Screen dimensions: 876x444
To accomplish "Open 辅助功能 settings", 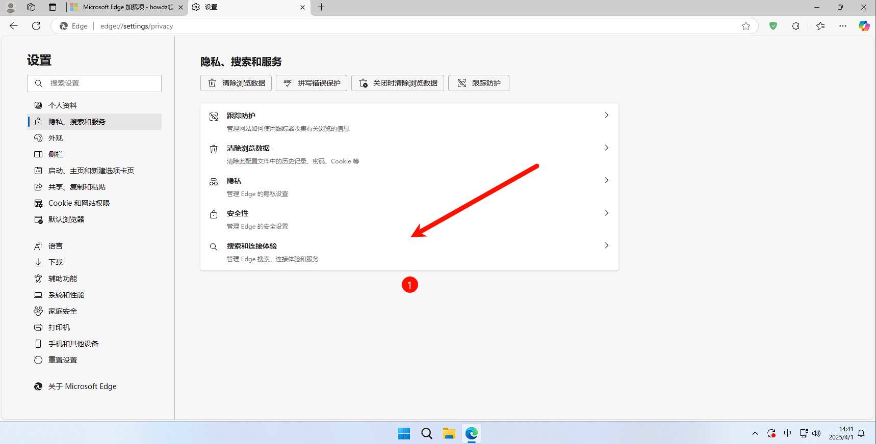I will (x=94, y=279).
